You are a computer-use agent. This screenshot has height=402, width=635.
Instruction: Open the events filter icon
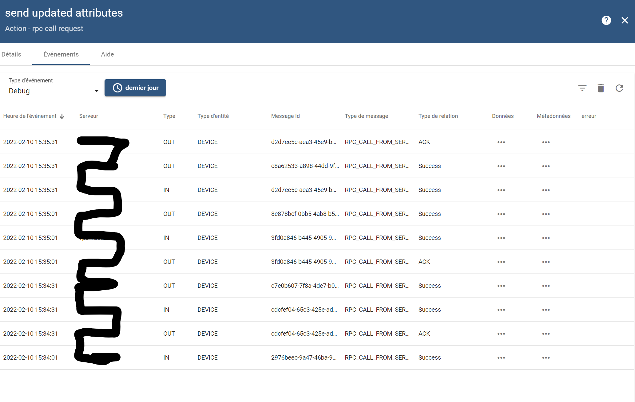(582, 88)
